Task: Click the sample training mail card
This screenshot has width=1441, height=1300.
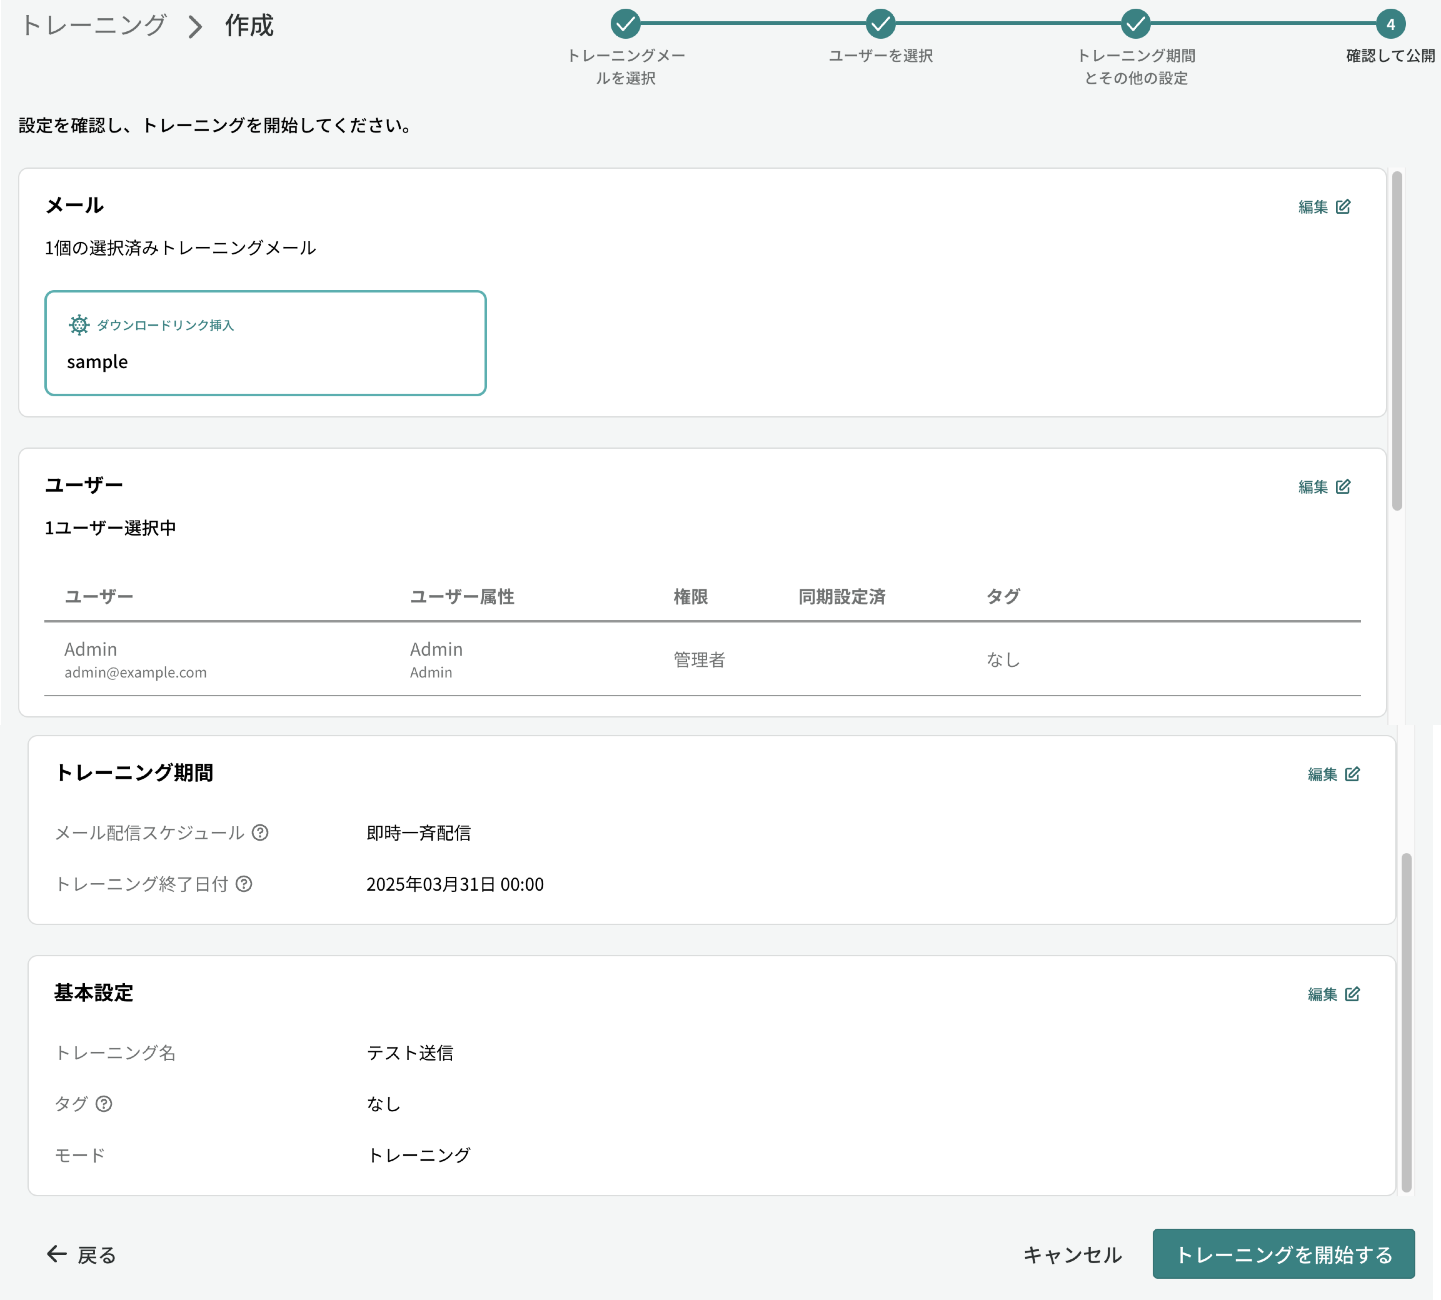Action: (x=265, y=343)
